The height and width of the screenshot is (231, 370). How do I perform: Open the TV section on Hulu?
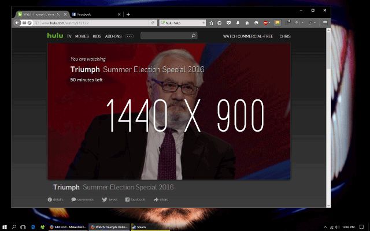coord(69,36)
